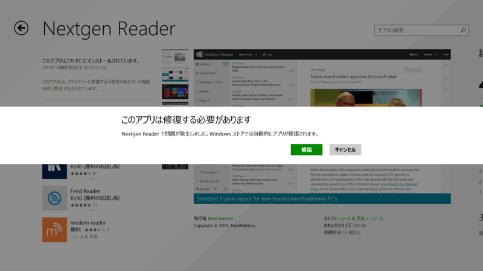Click the ¥240 price under Feed Reader

pyautogui.click(x=95, y=198)
